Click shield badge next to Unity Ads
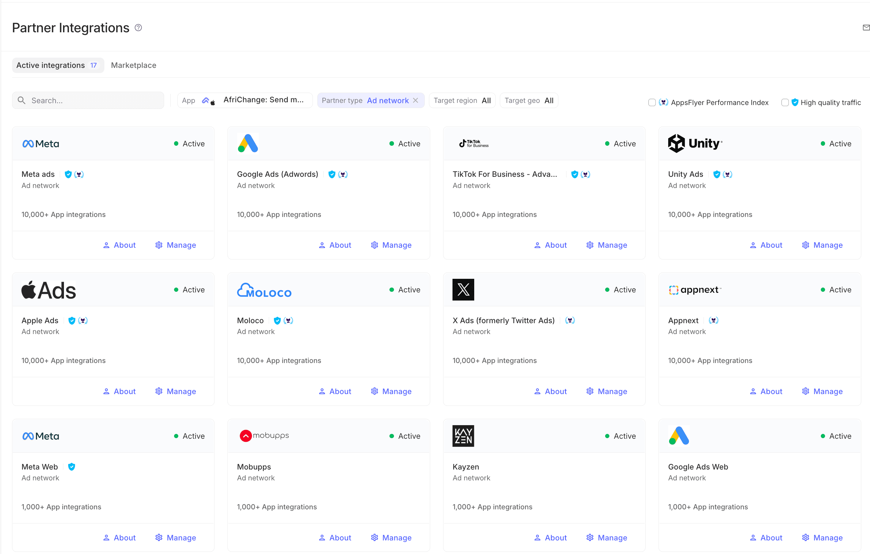The height and width of the screenshot is (554, 870). pyautogui.click(x=717, y=174)
